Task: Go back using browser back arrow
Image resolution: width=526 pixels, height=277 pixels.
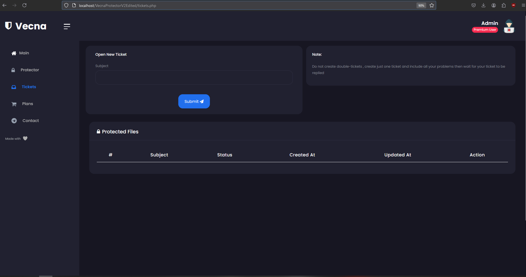Action: (x=4, y=5)
